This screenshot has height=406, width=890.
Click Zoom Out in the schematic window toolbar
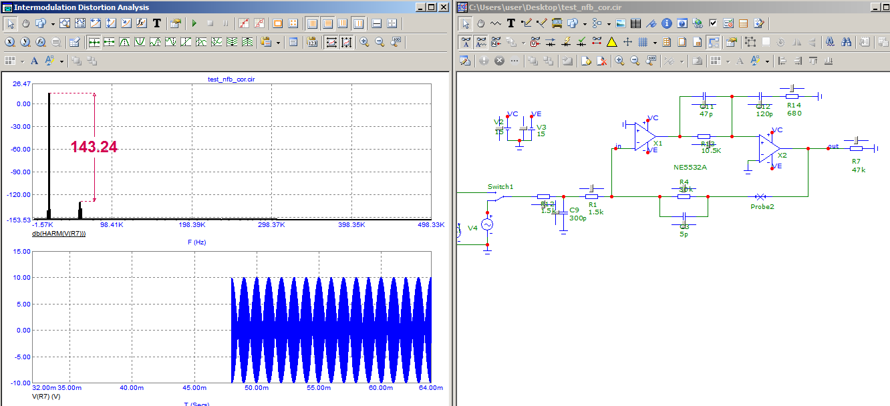point(635,61)
